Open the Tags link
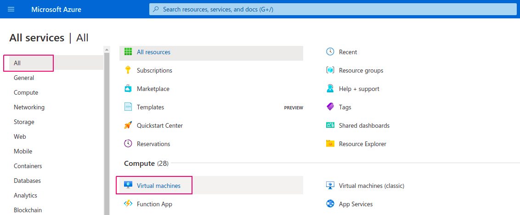The image size is (520, 215). [x=345, y=107]
